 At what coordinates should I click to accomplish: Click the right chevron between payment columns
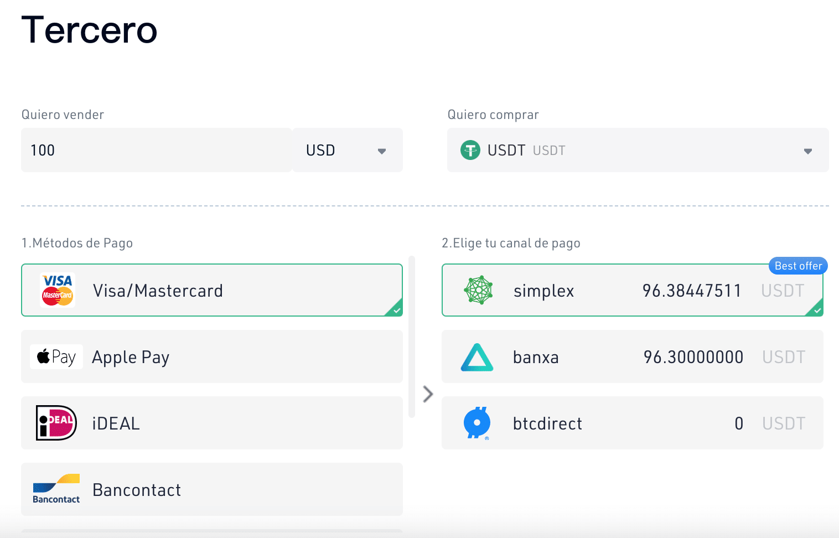tap(428, 394)
